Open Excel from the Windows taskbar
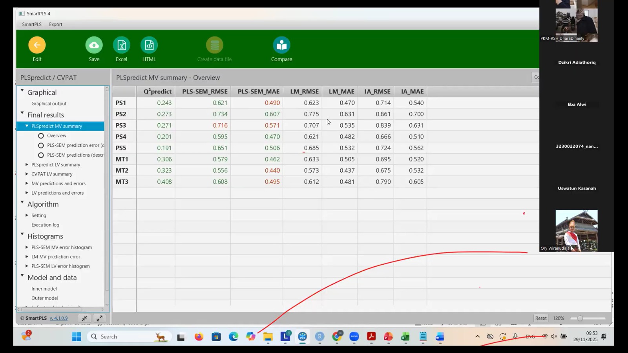 (405, 337)
